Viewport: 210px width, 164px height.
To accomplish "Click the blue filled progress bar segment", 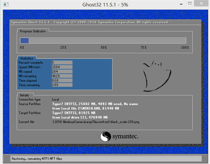I will pyautogui.click(x=24, y=40).
